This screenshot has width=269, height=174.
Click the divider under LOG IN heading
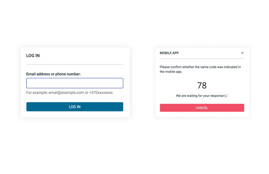pyautogui.click(x=75, y=64)
